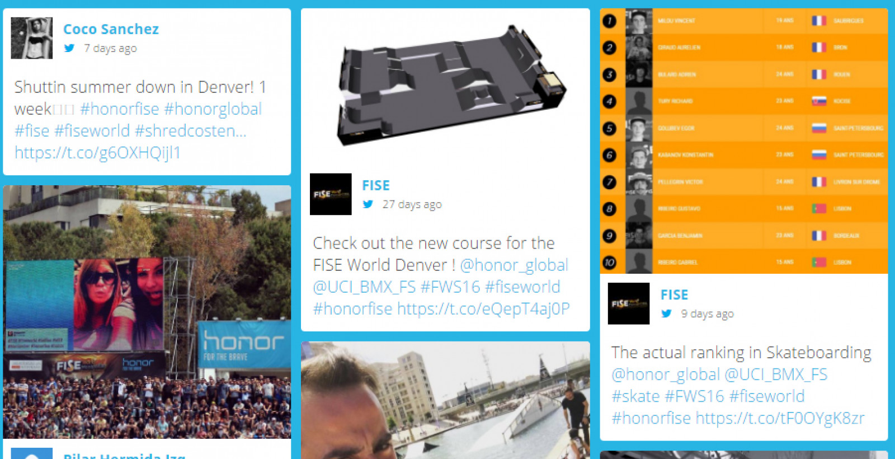Viewport: 895px width, 459px height.
Task: Open link https://t.co/tF0OYgK8zr
Action: click(780, 418)
